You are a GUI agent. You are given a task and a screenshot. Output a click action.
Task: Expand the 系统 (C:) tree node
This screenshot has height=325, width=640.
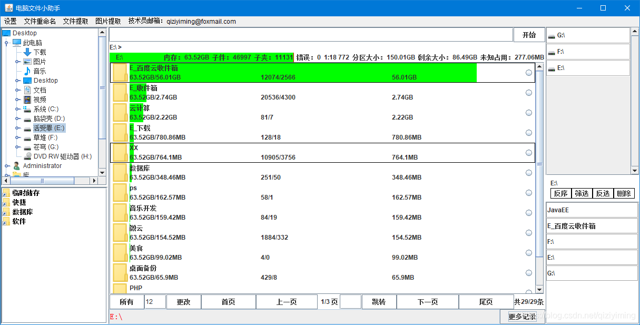tap(17, 109)
